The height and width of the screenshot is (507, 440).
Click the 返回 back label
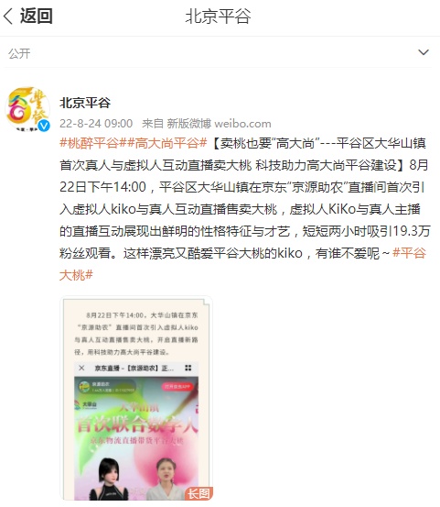pyautogui.click(x=36, y=16)
